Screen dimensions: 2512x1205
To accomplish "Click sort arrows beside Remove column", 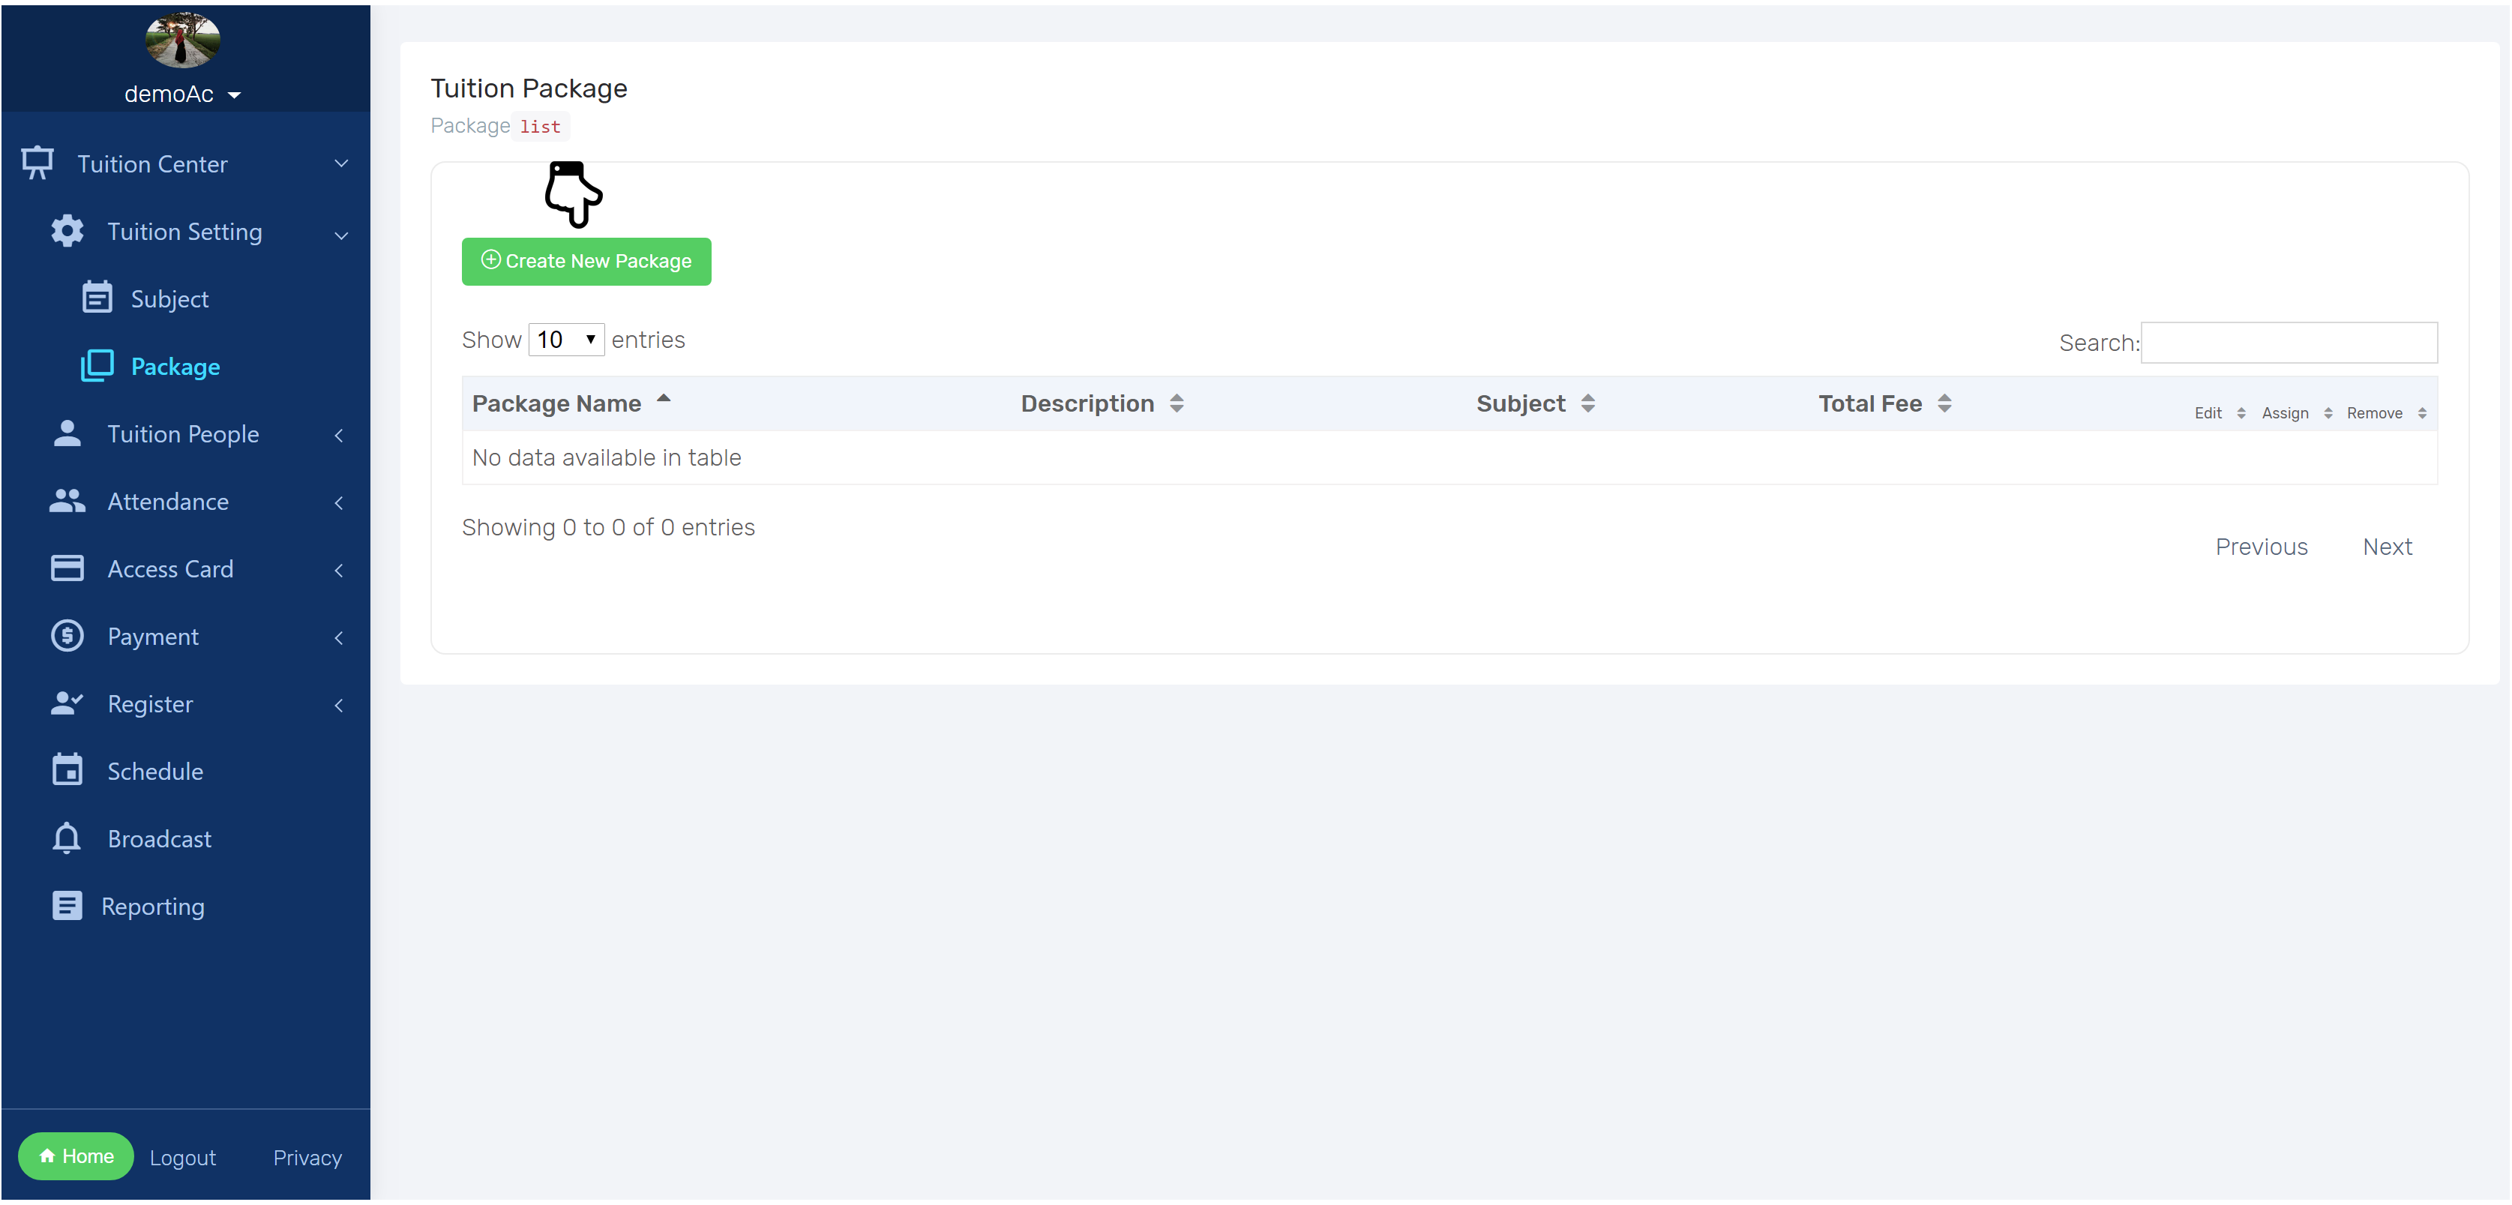I will coord(2424,413).
